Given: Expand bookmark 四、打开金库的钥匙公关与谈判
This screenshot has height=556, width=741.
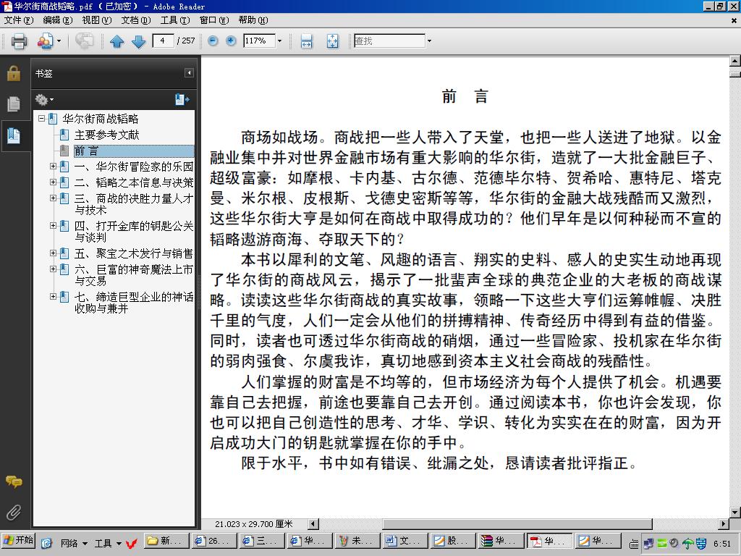Looking at the screenshot, I should point(54,226).
